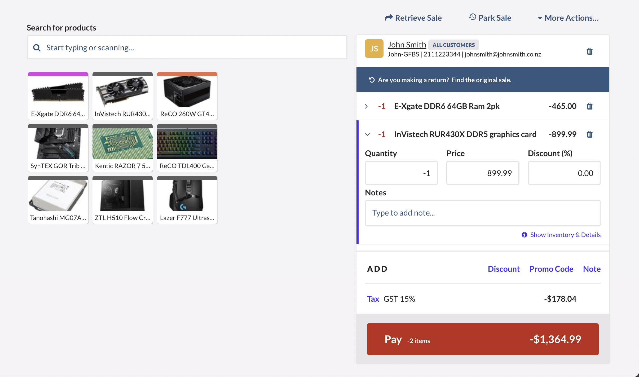
Task: Delete the E-Xgate DDR6 line with trash icon
Action: click(590, 106)
